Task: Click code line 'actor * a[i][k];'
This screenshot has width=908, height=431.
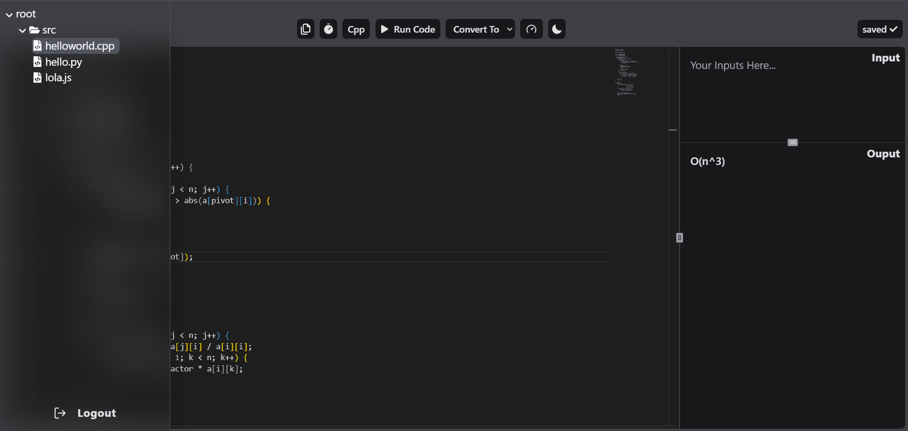Action: click(207, 369)
